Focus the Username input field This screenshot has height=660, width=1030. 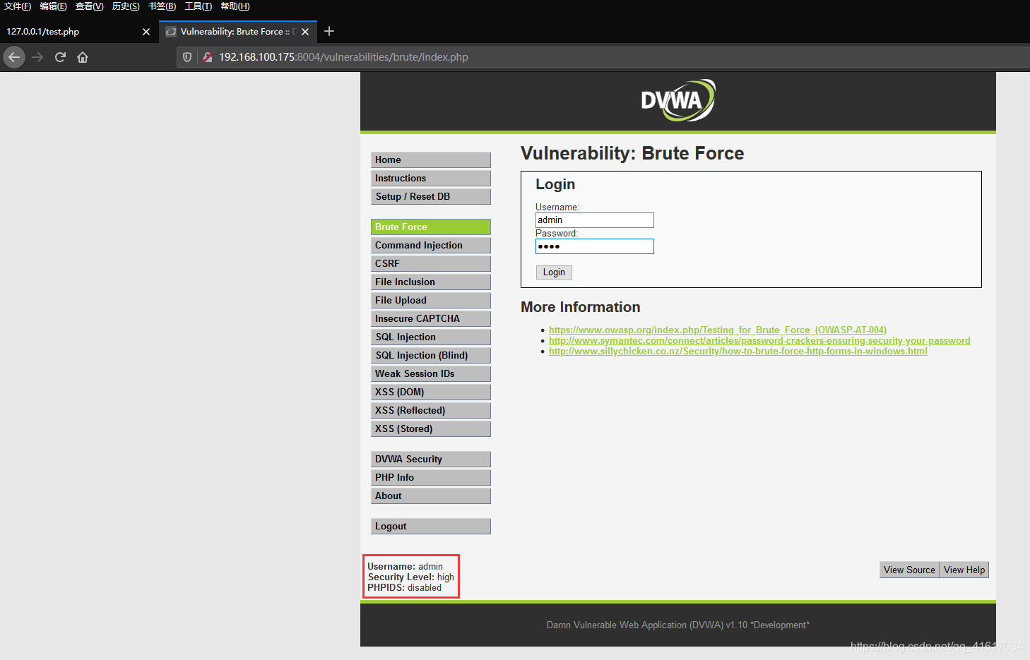click(595, 220)
